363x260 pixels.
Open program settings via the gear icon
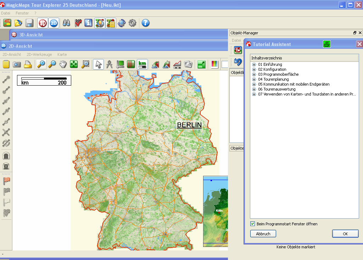click(x=132, y=23)
